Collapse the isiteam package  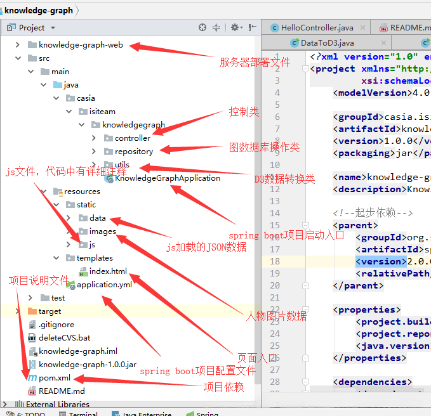69,112
